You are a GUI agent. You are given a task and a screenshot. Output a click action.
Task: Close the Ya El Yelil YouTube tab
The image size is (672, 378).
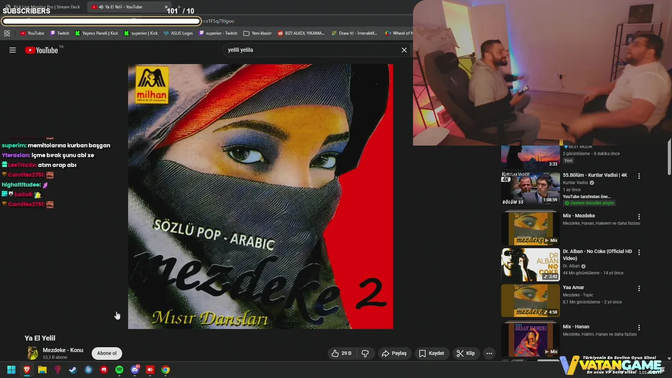click(166, 7)
